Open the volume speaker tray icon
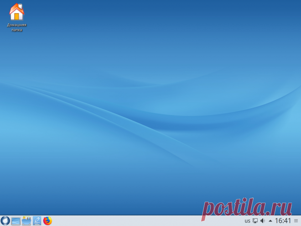Screen dimensions: 301x226 (x=263, y=221)
